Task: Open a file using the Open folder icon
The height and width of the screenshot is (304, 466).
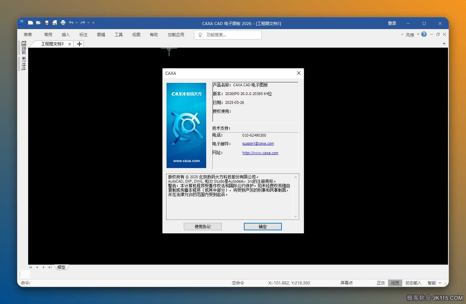Action: pos(38,23)
